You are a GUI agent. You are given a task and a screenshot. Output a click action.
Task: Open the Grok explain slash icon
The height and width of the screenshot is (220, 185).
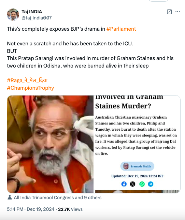(169, 12)
